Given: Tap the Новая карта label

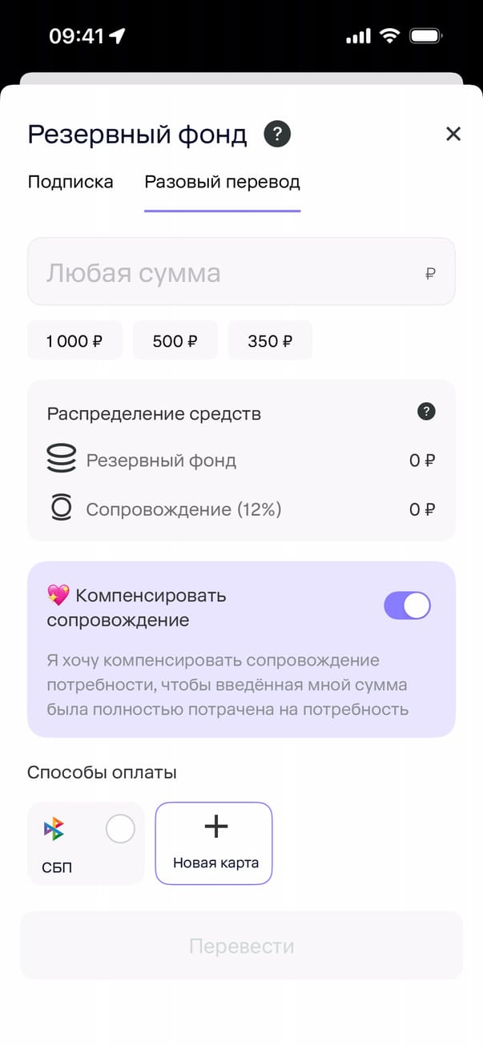Looking at the screenshot, I should pyautogui.click(x=214, y=863).
